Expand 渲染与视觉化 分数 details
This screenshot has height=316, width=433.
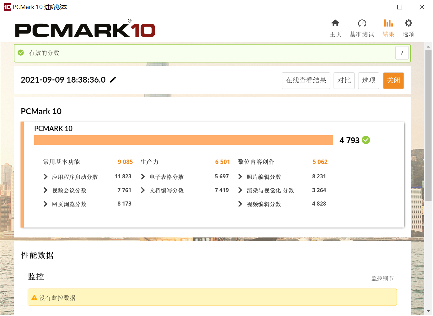click(x=240, y=190)
